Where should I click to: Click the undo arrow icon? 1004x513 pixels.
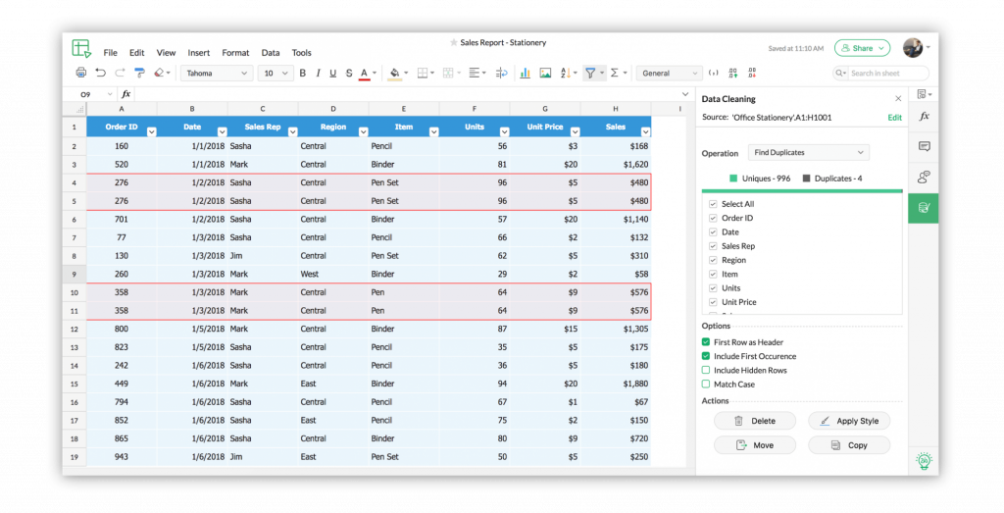[x=100, y=73]
